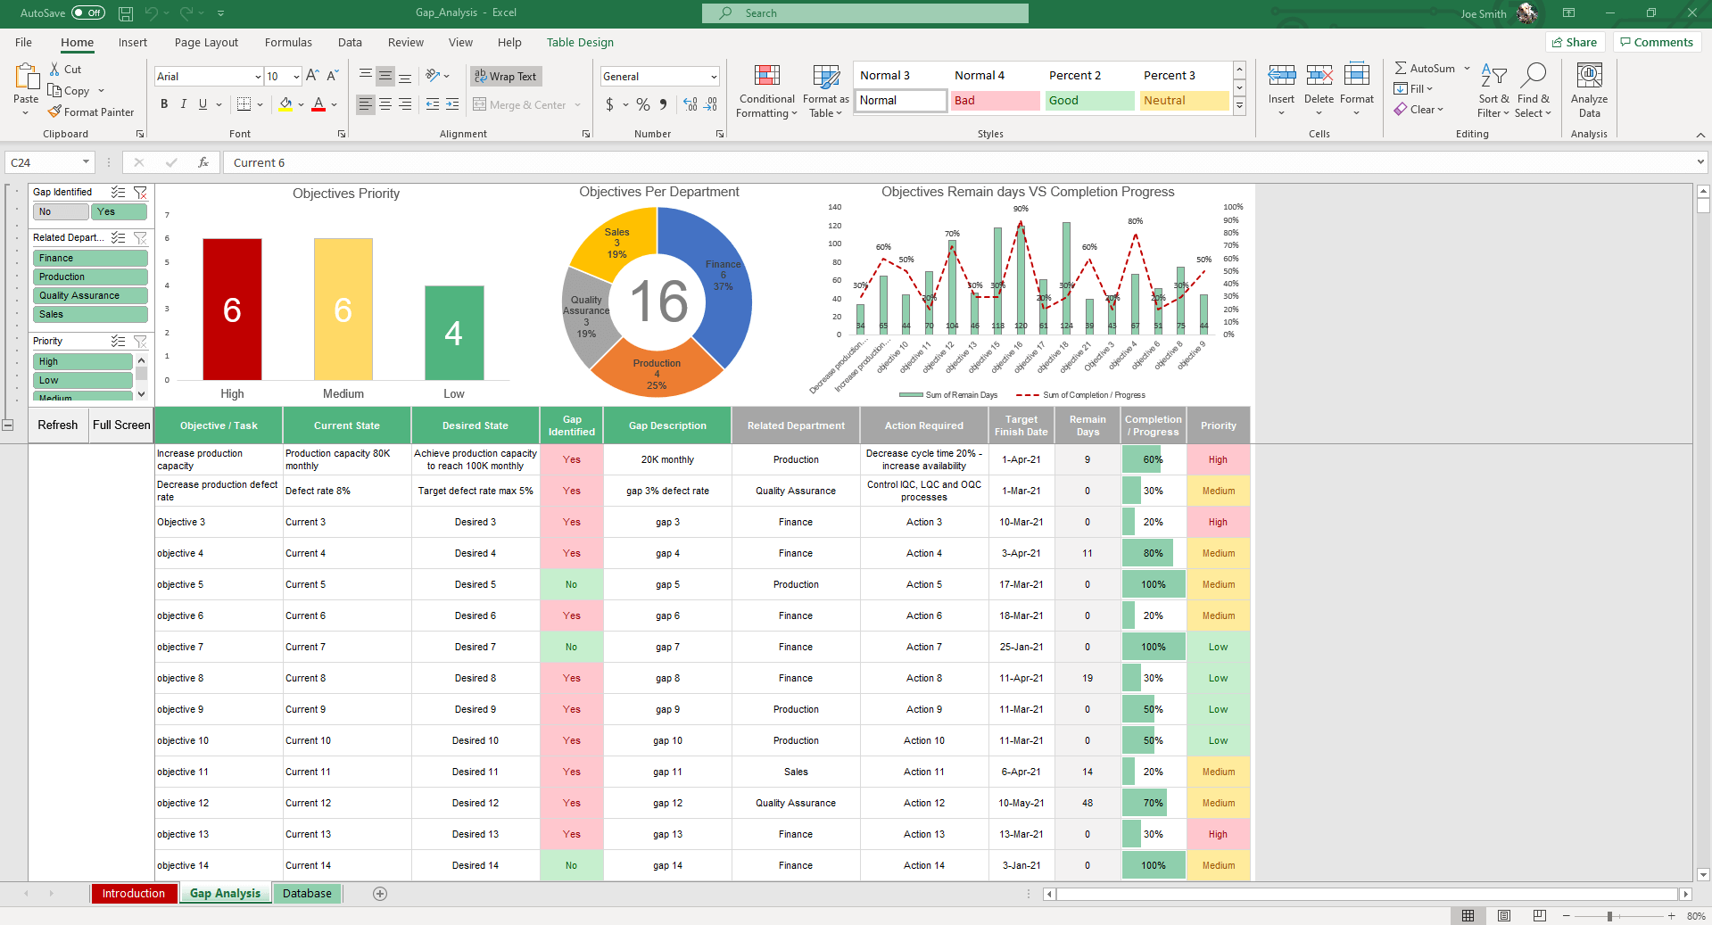Toggle the High priority slicer filter
This screenshot has width=1712, height=925.
82,361
